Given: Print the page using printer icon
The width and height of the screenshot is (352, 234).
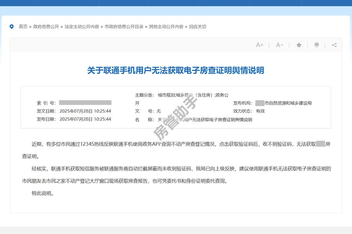Looking at the screenshot, I should coord(316,45).
